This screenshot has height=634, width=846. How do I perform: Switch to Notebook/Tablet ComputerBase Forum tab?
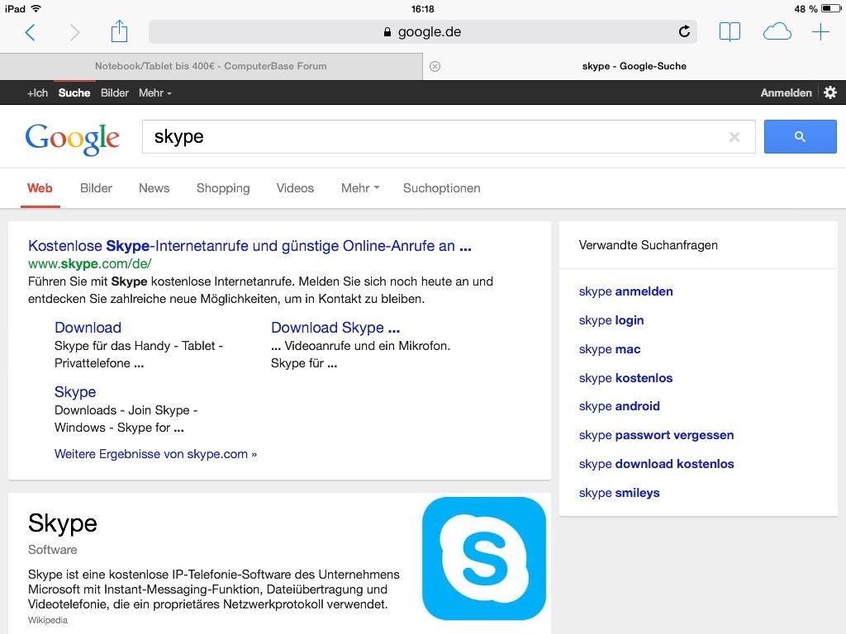click(211, 66)
